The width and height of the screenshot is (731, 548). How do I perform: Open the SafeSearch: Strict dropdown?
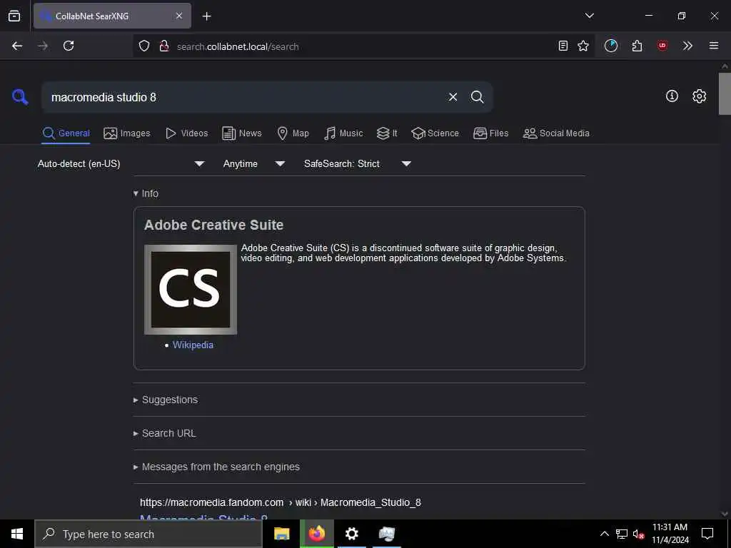pyautogui.click(x=357, y=163)
